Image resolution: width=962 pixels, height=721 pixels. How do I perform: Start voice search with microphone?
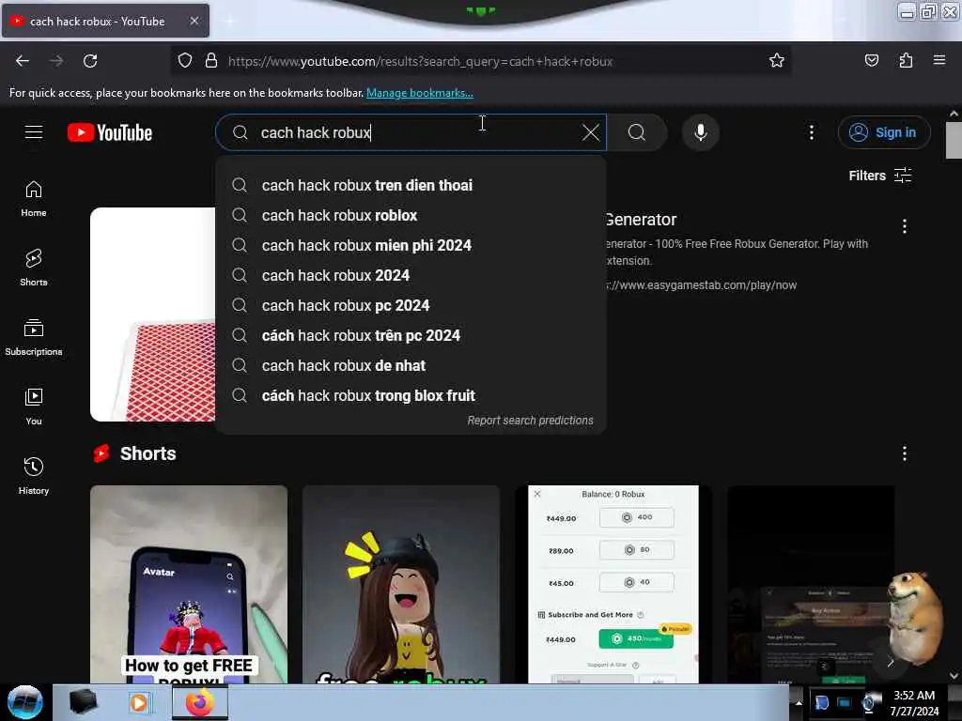[701, 132]
